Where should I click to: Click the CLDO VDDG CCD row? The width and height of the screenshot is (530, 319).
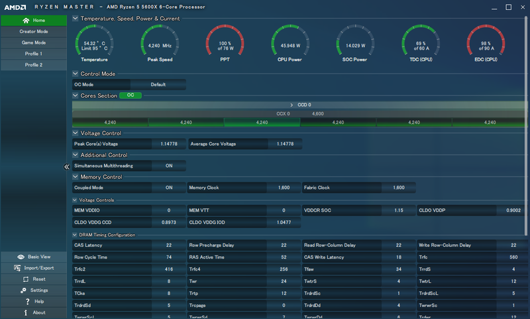(129, 222)
